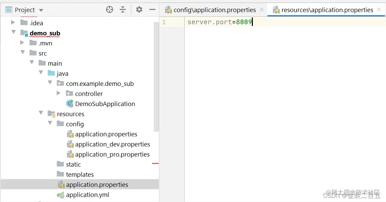This screenshot has width=386, height=202.
Task: Hide the Project panel with minus icon
Action: pos(152,9)
